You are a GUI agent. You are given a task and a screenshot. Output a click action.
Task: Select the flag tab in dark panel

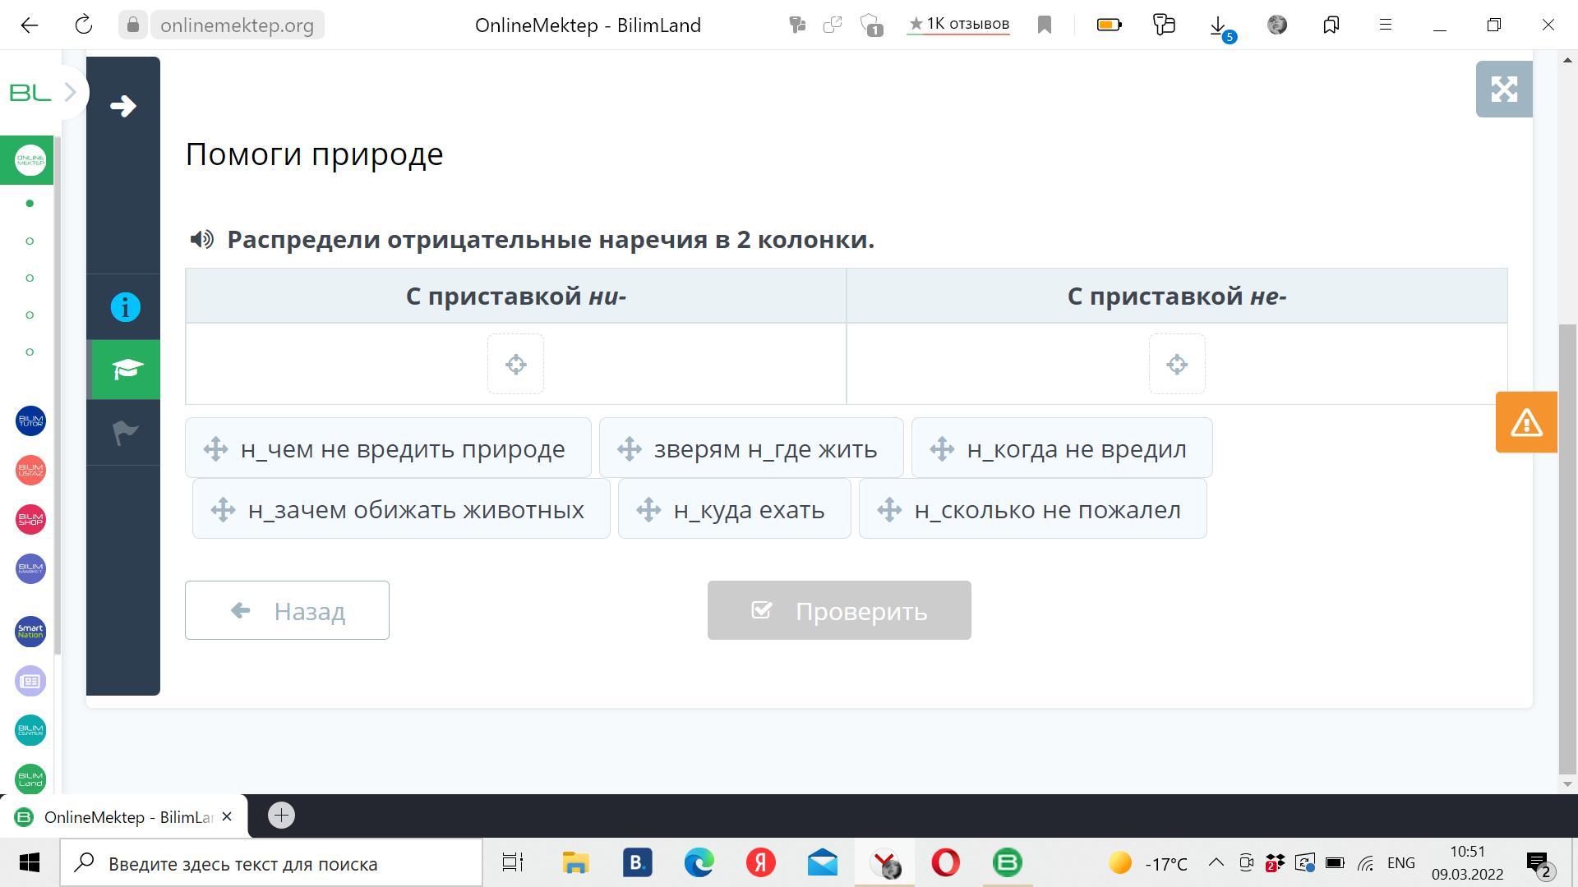125,432
